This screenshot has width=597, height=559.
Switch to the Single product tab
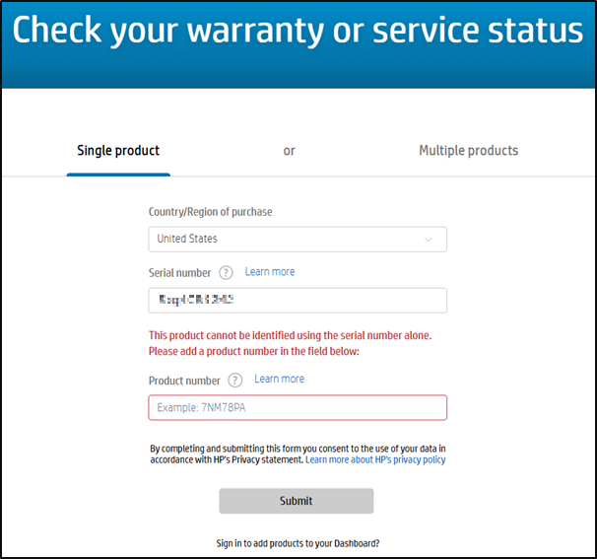118,151
